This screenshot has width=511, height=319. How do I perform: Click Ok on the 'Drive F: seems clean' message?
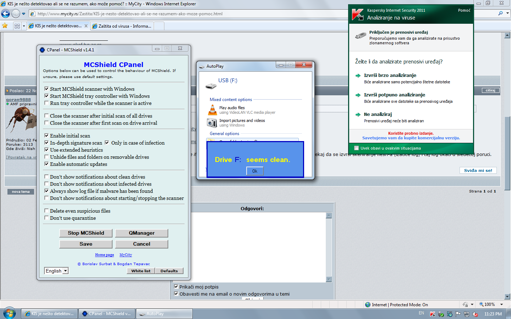[x=255, y=171]
